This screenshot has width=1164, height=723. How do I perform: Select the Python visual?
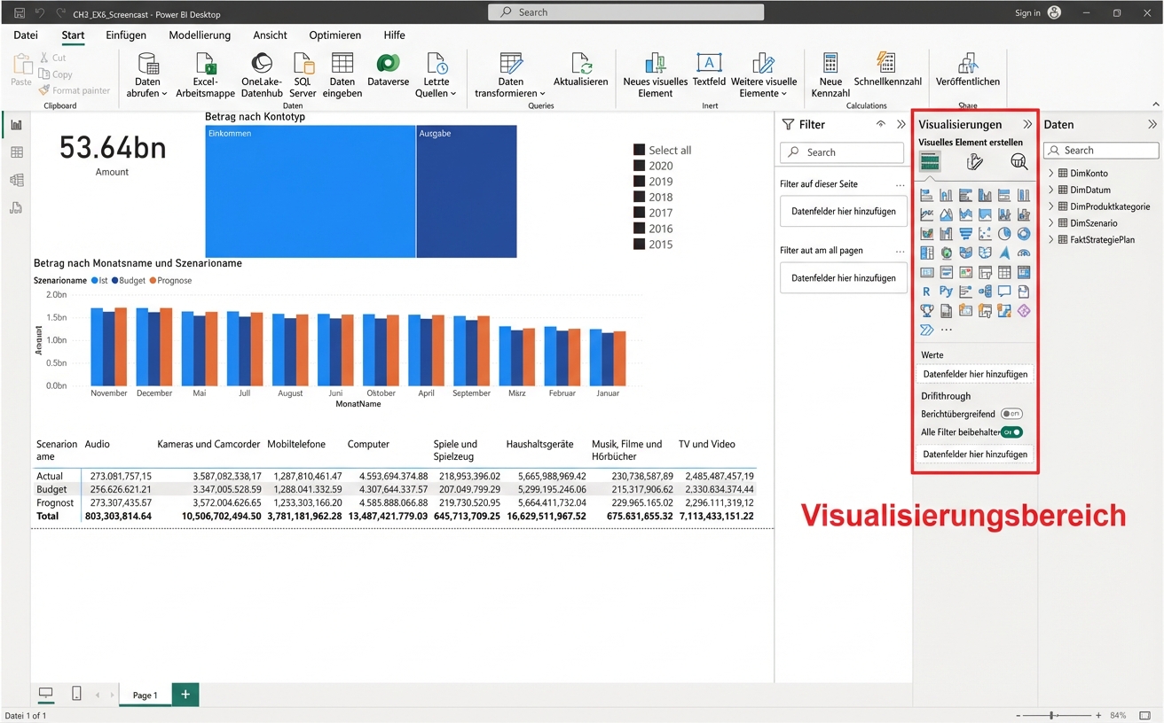[946, 290]
